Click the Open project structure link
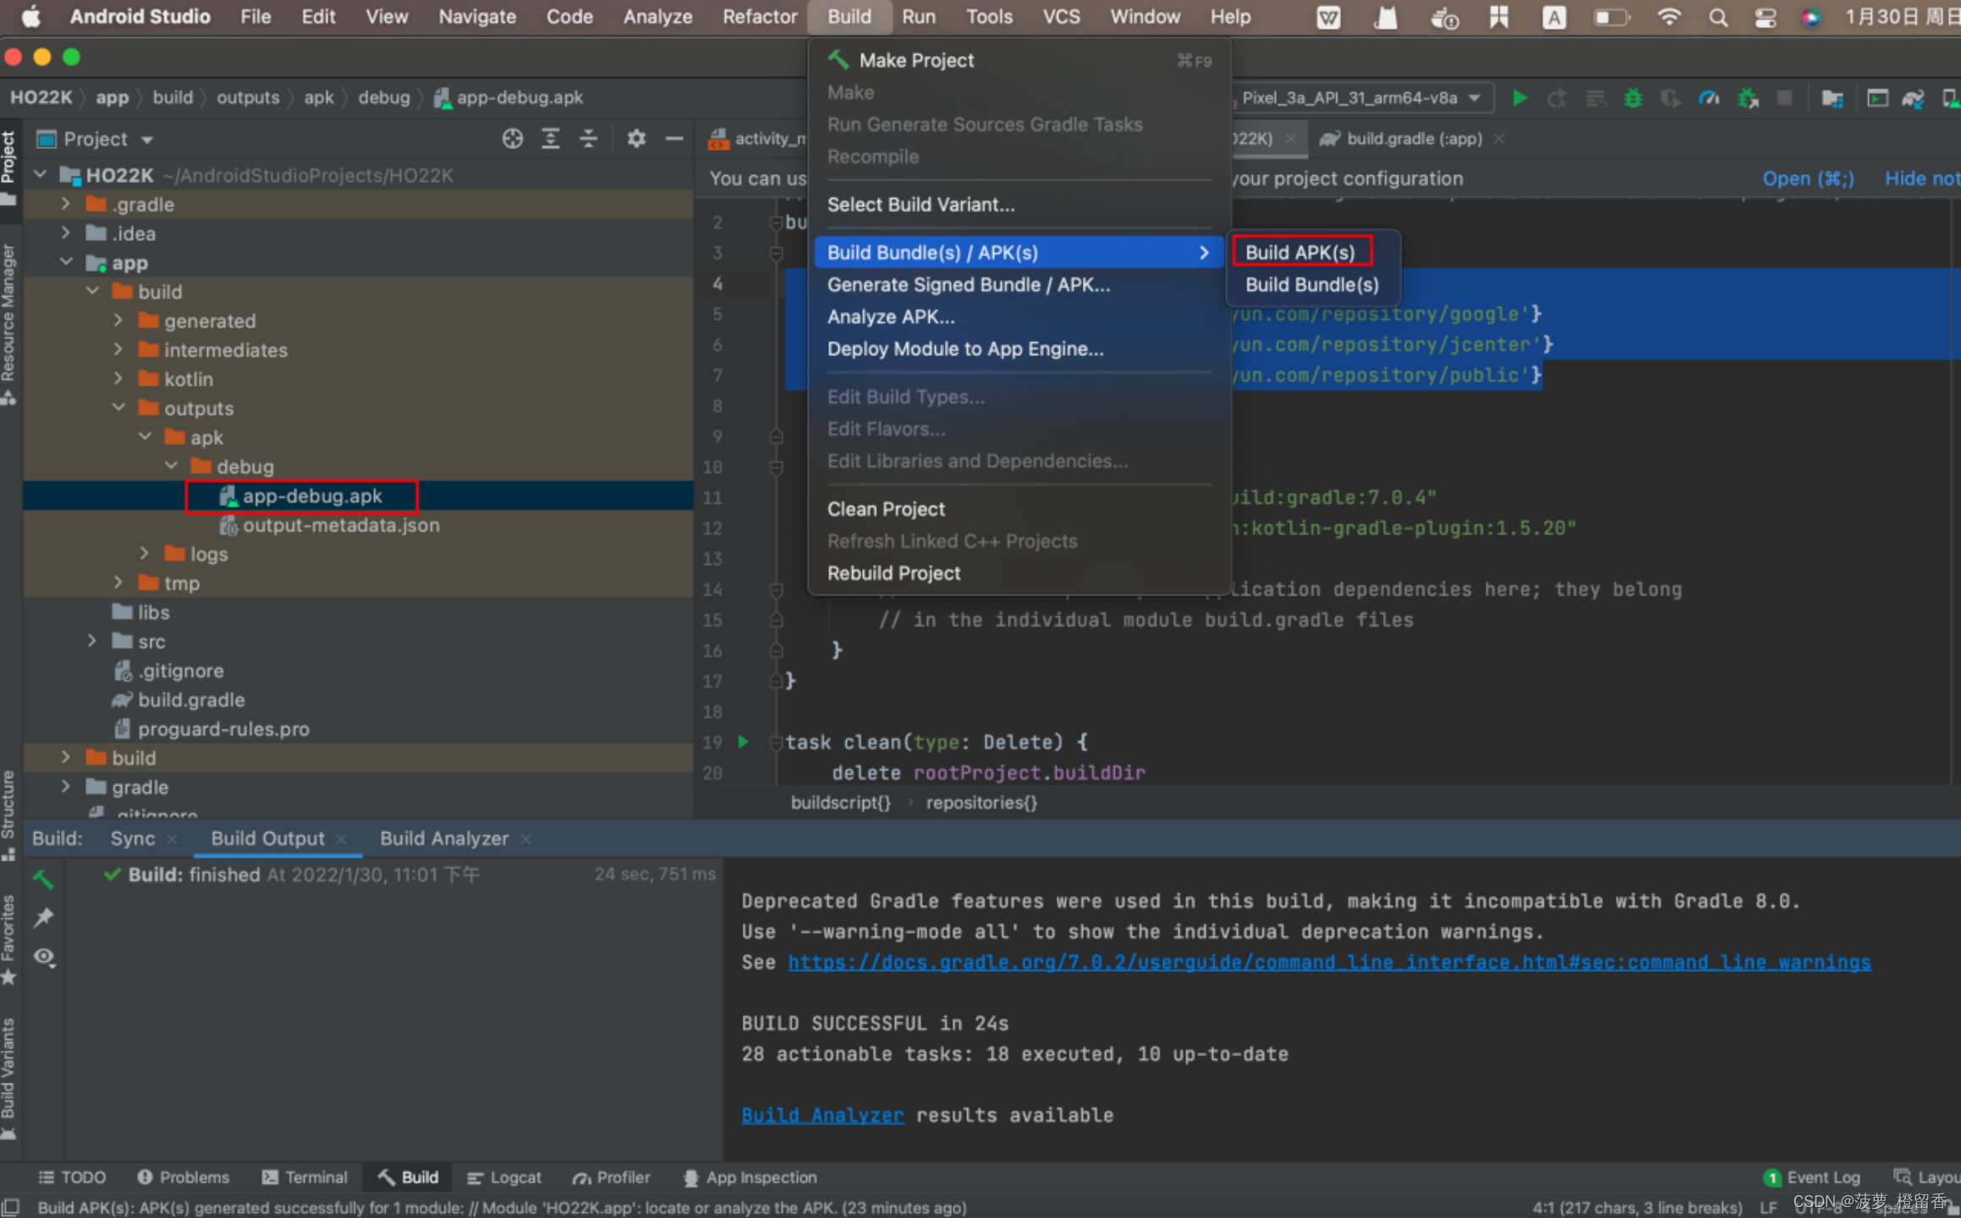Image resolution: width=1961 pixels, height=1218 pixels. point(1808,178)
